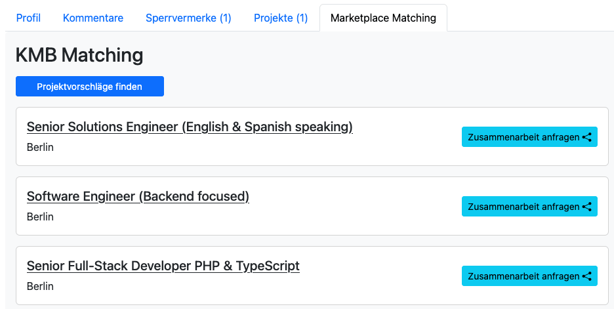Viewport: 614px width, 309px height.
Task: Click Berlin location under Software Engineer Backend
Action: [40, 217]
